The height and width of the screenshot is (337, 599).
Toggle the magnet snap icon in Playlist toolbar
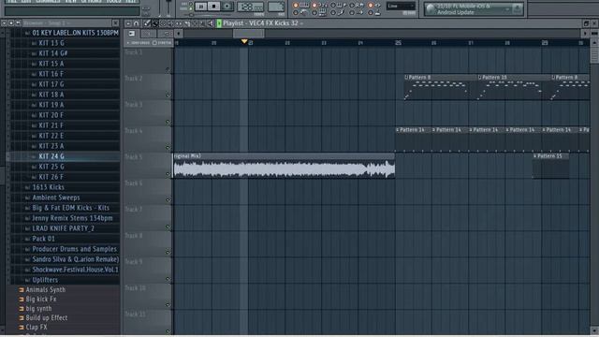pyautogui.click(x=136, y=23)
